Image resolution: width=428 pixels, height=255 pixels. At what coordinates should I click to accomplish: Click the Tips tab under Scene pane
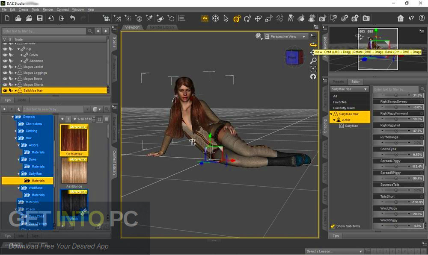tap(8, 100)
